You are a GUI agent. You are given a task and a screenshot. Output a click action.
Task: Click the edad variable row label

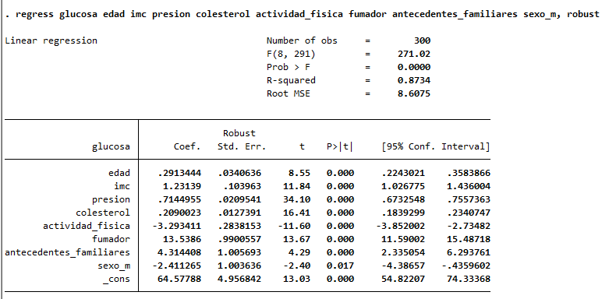pos(119,173)
